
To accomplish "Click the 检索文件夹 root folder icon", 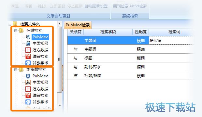I will (x=15, y=24).
